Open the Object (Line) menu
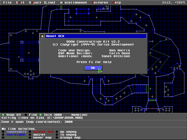Viewport: 187px width, 140px height. coord(42,3)
